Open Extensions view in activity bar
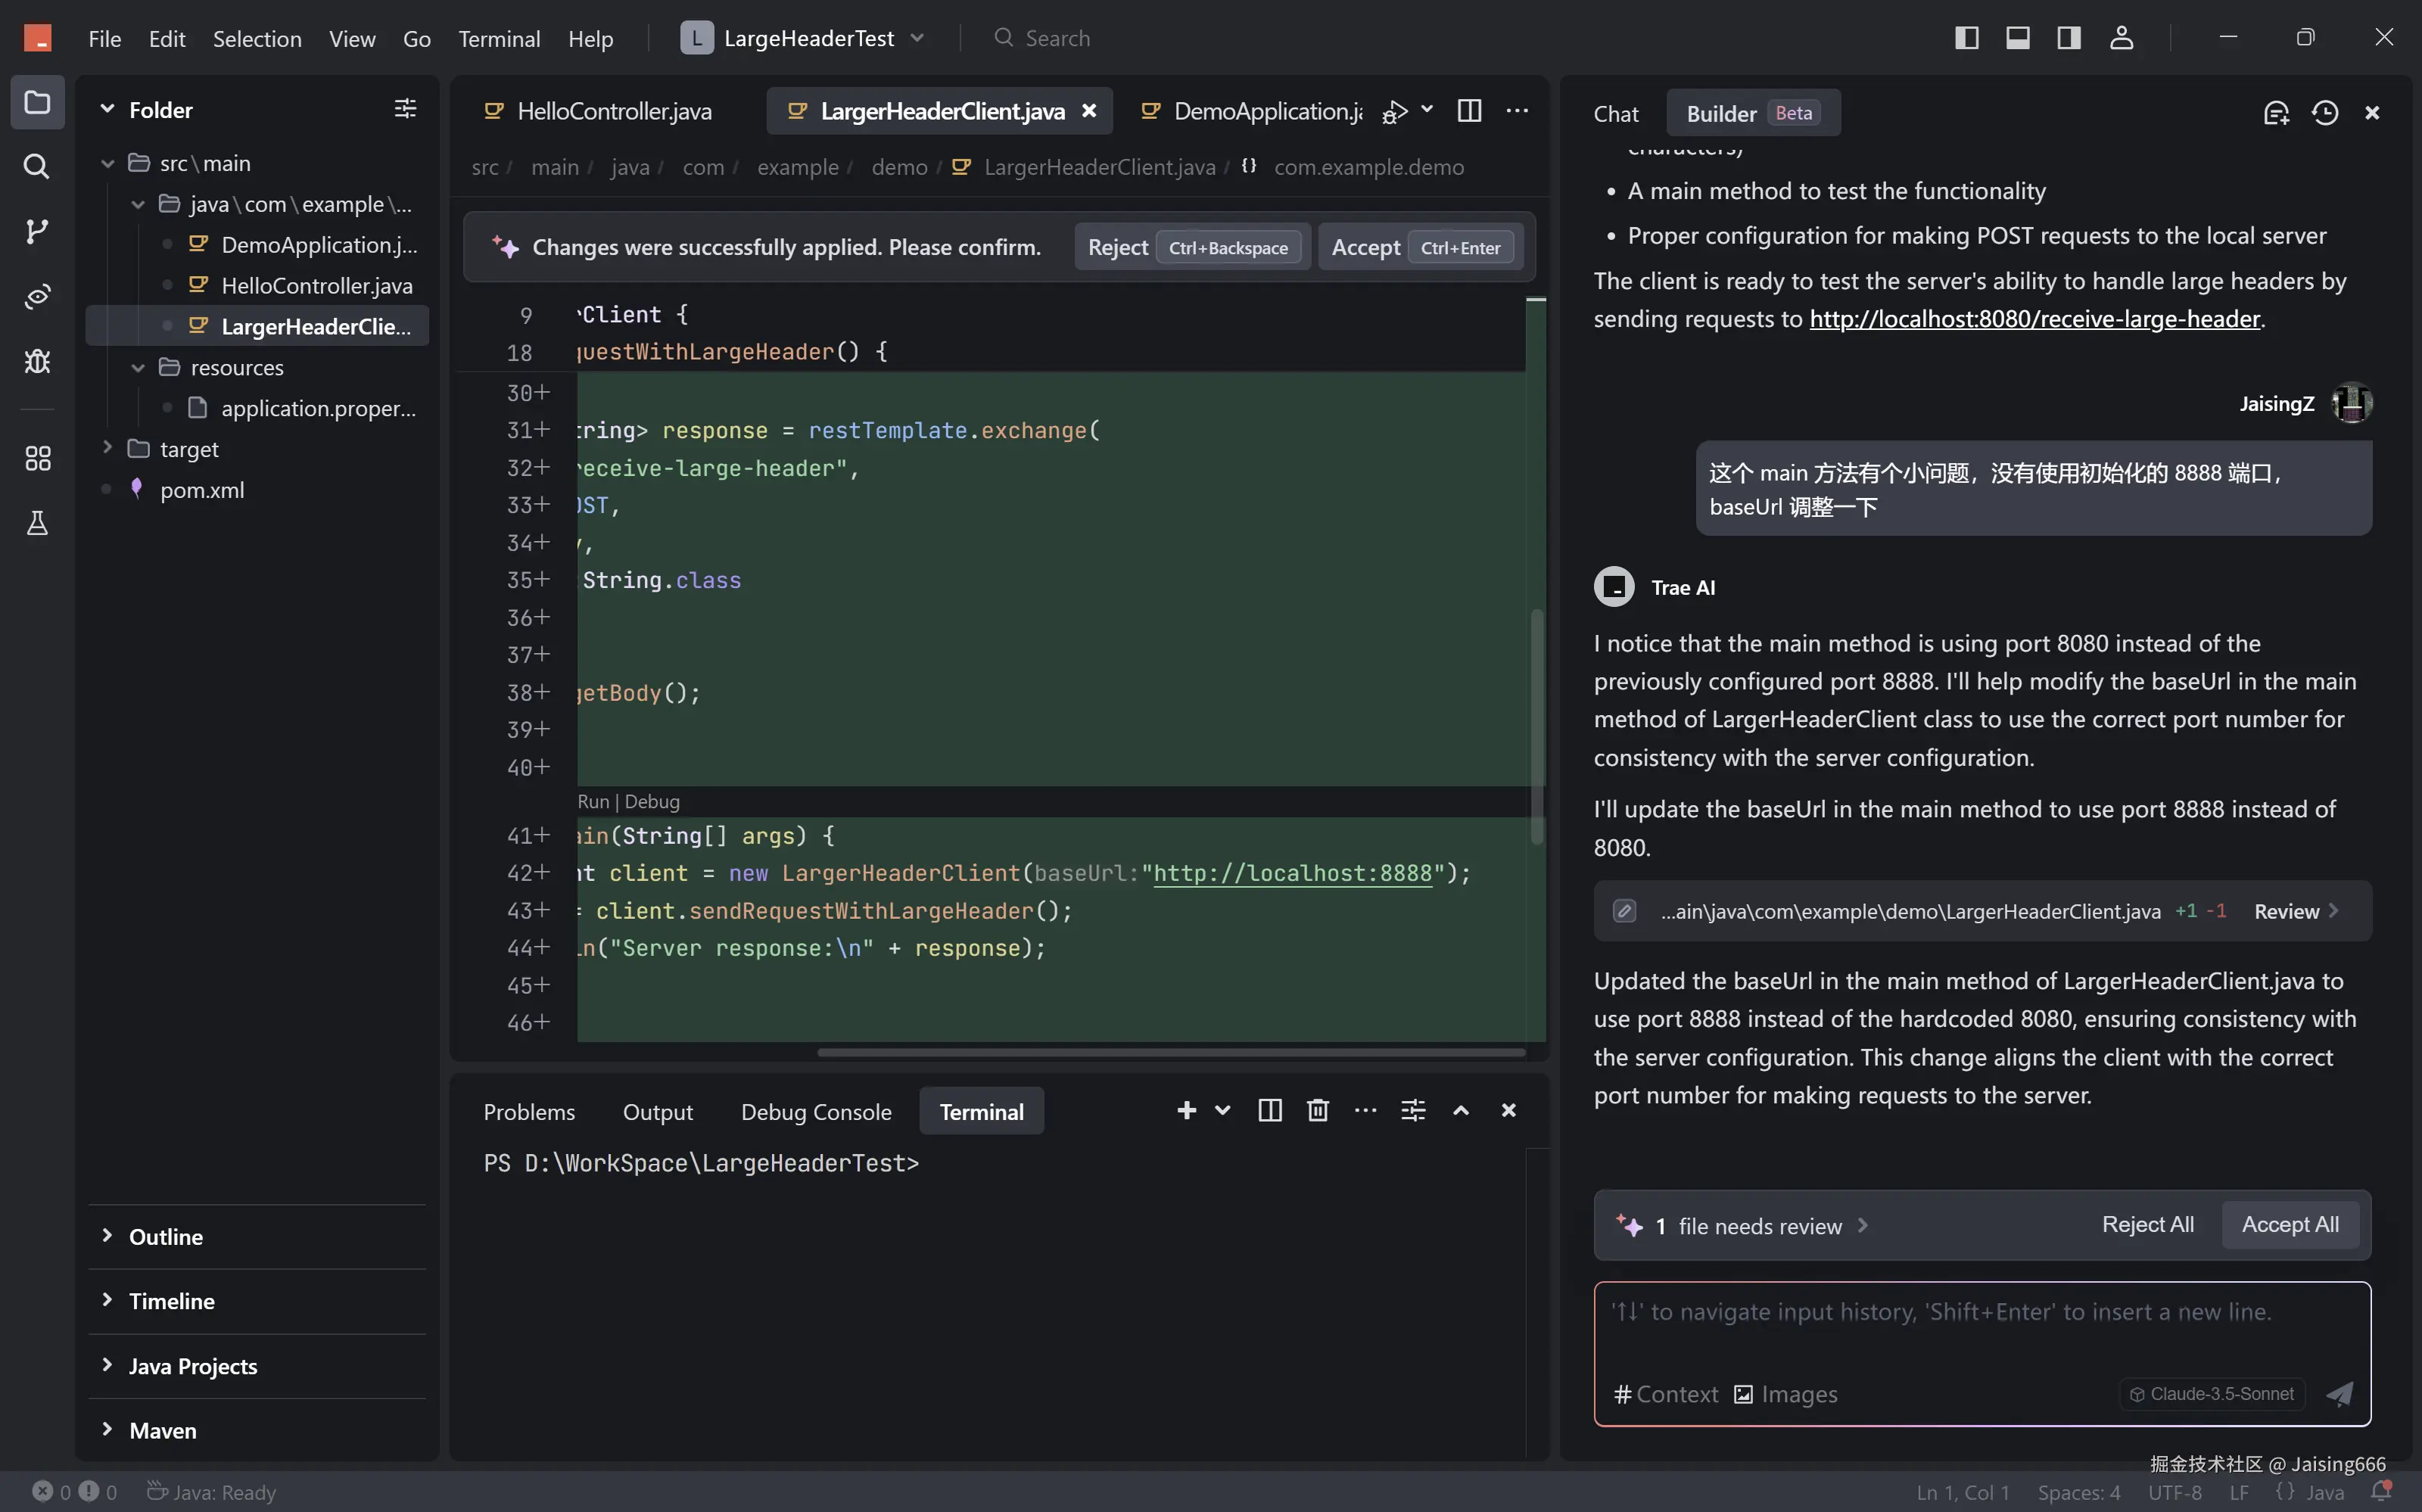The image size is (2422, 1512). (37, 458)
